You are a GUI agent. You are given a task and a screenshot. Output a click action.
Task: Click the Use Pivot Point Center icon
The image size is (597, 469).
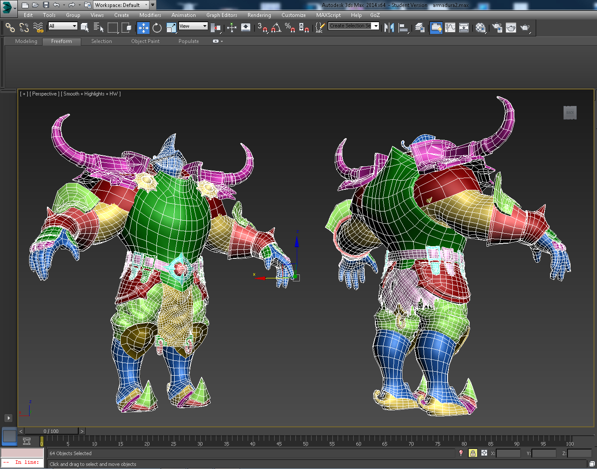coord(216,28)
